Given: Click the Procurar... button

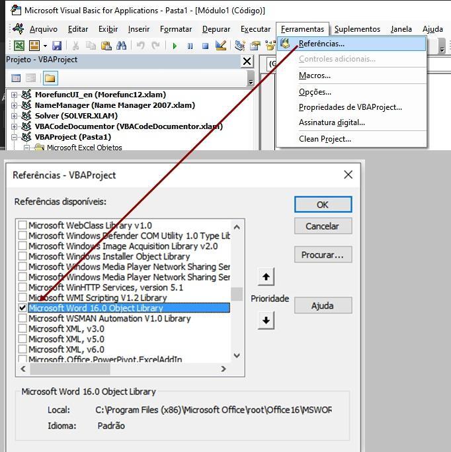Looking at the screenshot, I should [x=323, y=255].
